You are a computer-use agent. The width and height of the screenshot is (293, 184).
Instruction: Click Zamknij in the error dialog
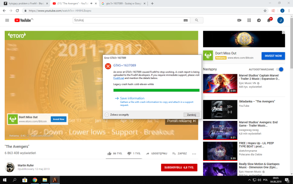(x=192, y=115)
